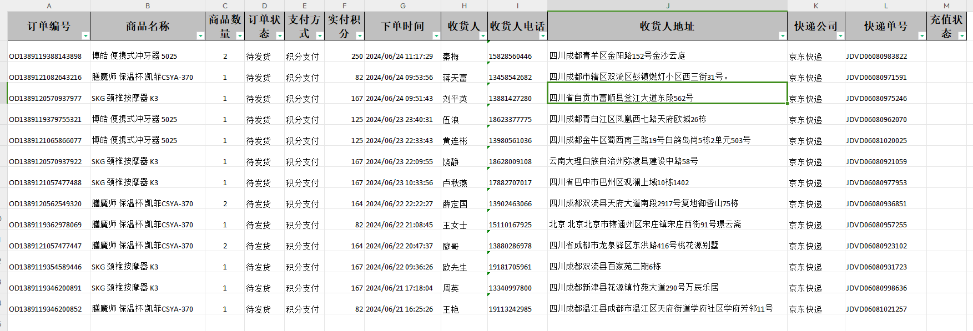Select phone number 15828560446

click(x=510, y=57)
